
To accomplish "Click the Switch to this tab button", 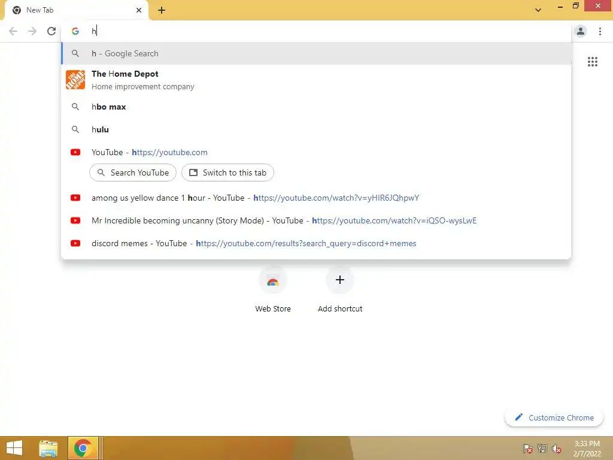I will (x=227, y=172).
